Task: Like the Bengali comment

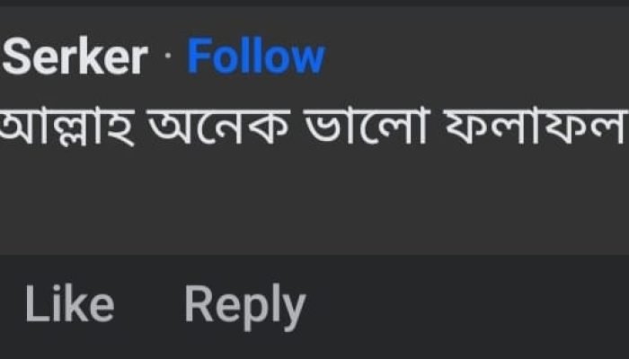Action: point(69,305)
